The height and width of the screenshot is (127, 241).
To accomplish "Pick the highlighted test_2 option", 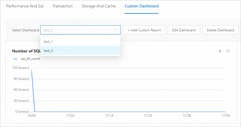I will (x=48, y=51).
